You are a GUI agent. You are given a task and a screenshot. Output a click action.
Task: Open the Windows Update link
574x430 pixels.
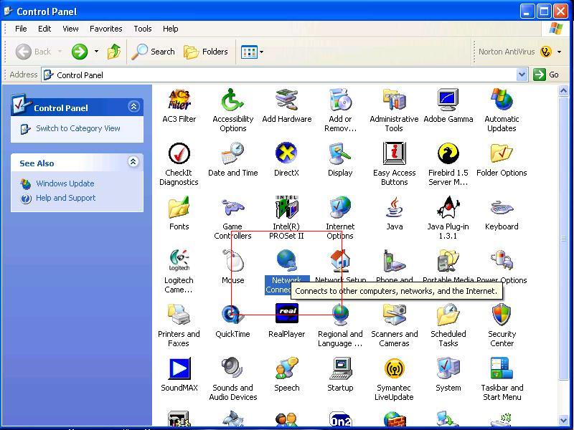pyautogui.click(x=65, y=183)
